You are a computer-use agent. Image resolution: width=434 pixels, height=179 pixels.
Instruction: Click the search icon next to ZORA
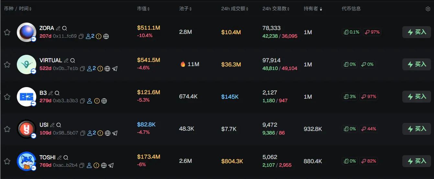(x=65, y=28)
